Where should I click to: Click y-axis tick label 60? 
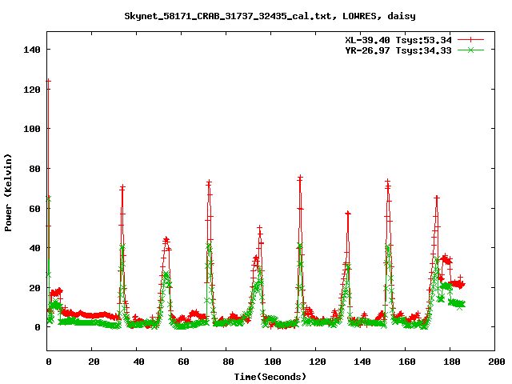pos(35,209)
